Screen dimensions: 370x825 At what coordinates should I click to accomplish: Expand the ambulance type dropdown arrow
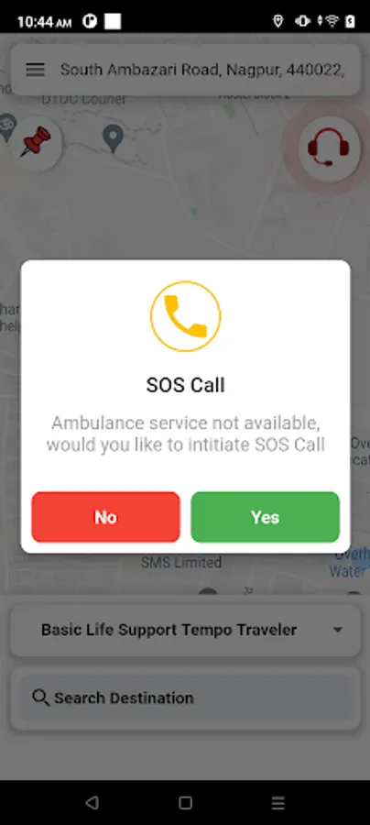pyautogui.click(x=338, y=630)
